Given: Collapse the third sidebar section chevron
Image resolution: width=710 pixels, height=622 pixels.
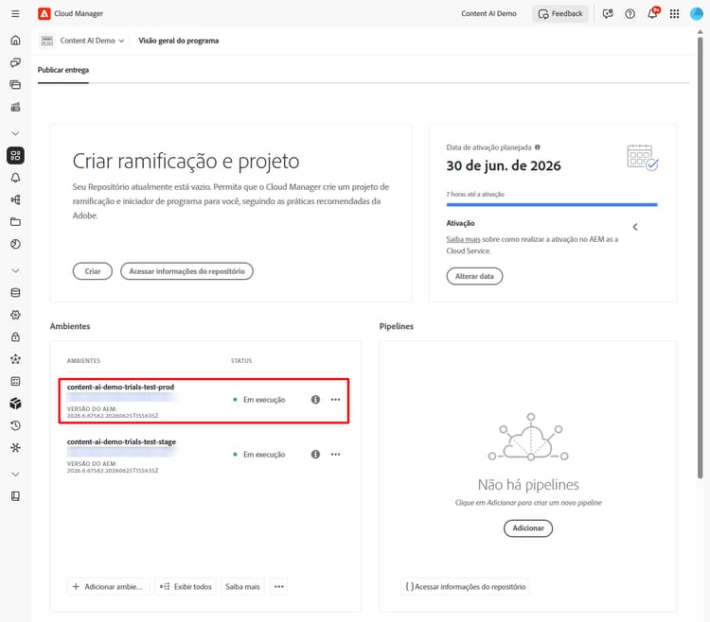Looking at the screenshot, I should click(x=15, y=475).
